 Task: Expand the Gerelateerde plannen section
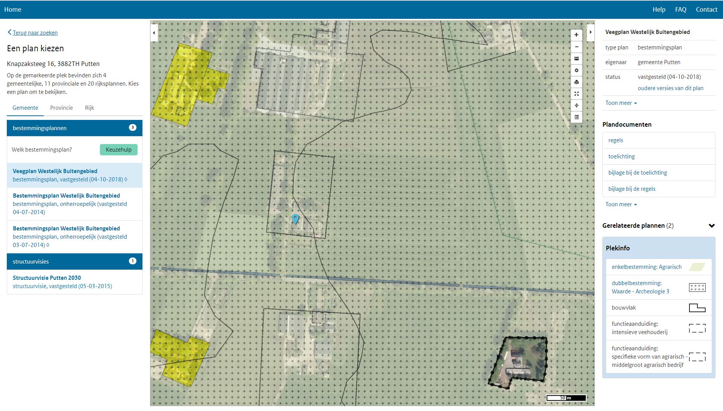tap(711, 226)
